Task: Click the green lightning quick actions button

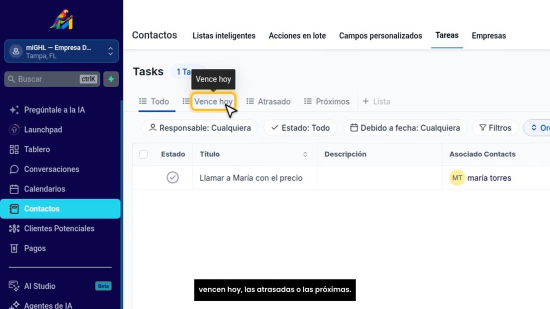Action: click(x=111, y=79)
